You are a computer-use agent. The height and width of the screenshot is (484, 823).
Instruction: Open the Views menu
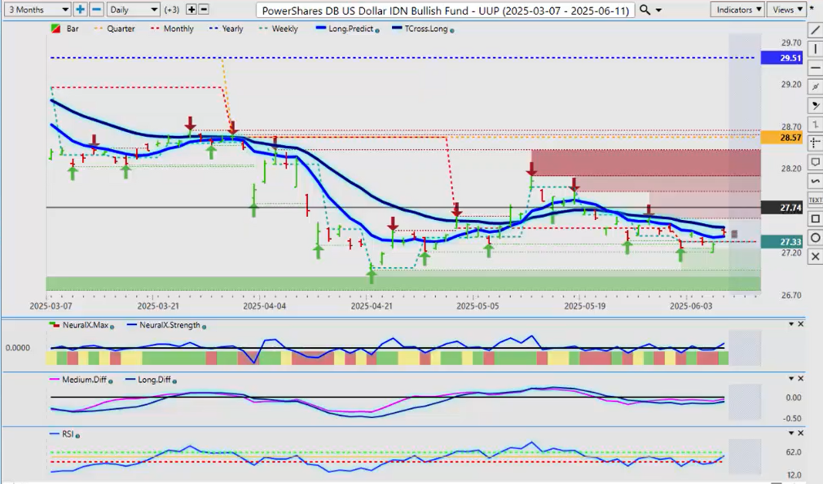click(786, 10)
